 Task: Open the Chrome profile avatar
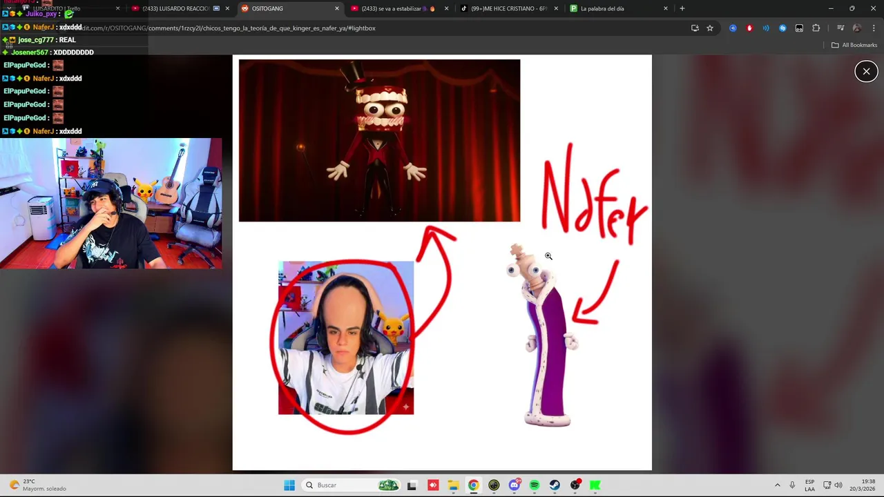(857, 28)
